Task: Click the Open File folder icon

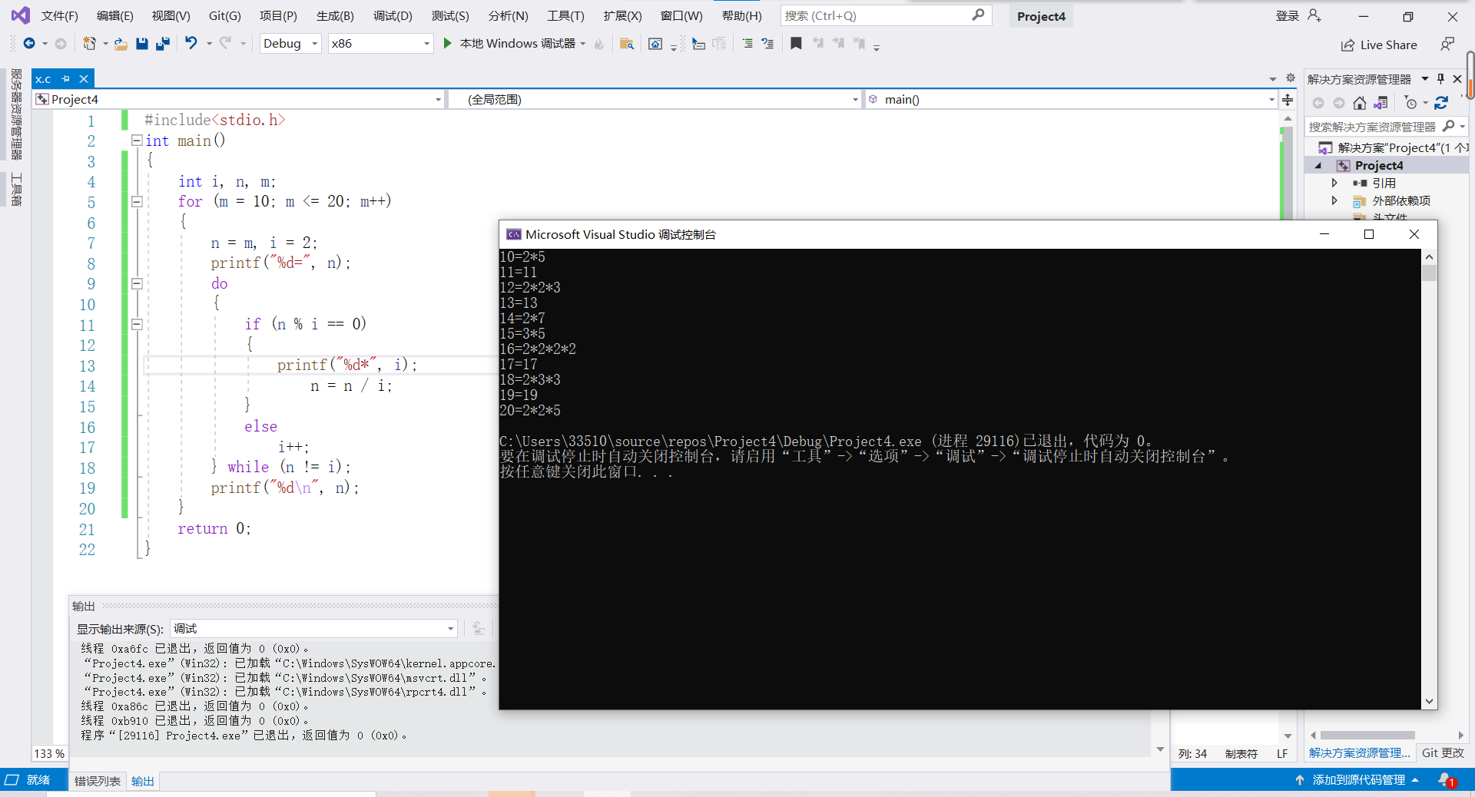Action: point(121,44)
